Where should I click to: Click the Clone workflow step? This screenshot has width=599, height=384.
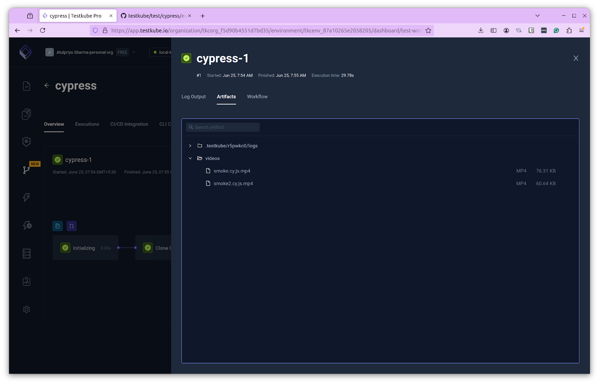coord(153,248)
